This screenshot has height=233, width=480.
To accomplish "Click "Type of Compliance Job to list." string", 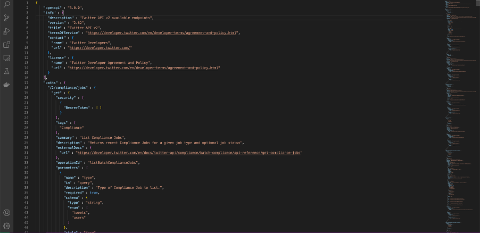I will 129,188.
